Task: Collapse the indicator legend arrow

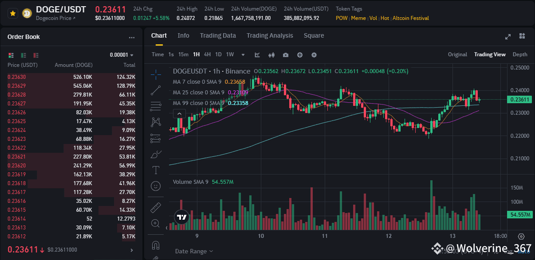Action: [180, 114]
